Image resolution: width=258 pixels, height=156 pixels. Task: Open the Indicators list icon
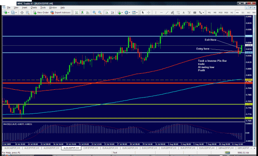(x=119, y=12)
